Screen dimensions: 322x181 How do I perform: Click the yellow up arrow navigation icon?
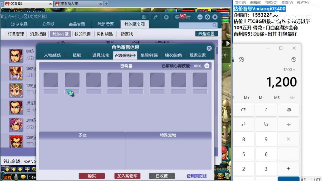(13, 170)
